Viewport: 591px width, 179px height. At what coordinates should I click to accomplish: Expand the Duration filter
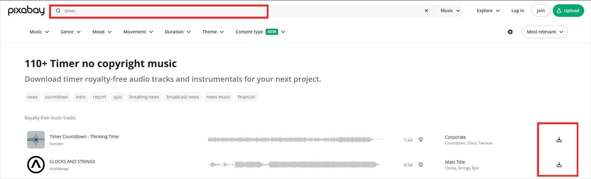point(178,32)
